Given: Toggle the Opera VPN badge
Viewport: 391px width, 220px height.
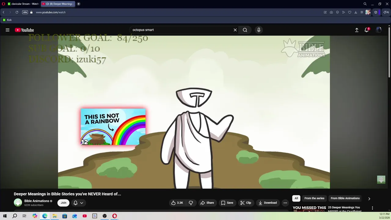Looking at the screenshot, I should (25, 12).
